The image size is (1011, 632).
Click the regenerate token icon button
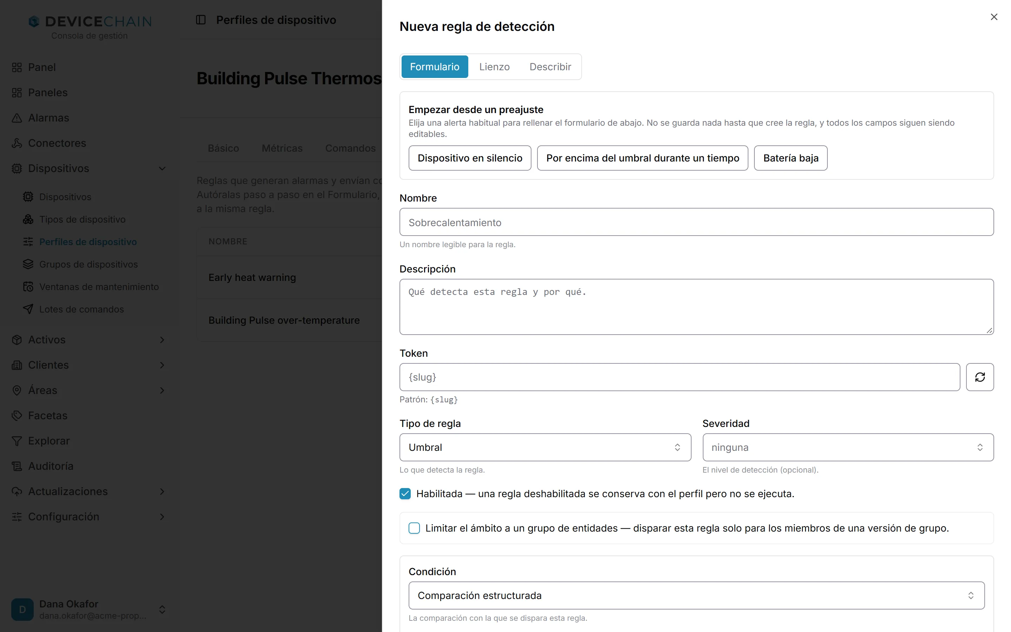click(x=980, y=377)
